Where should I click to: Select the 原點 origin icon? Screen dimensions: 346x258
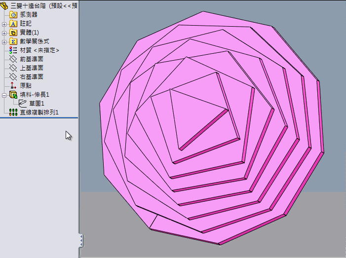[13, 85]
